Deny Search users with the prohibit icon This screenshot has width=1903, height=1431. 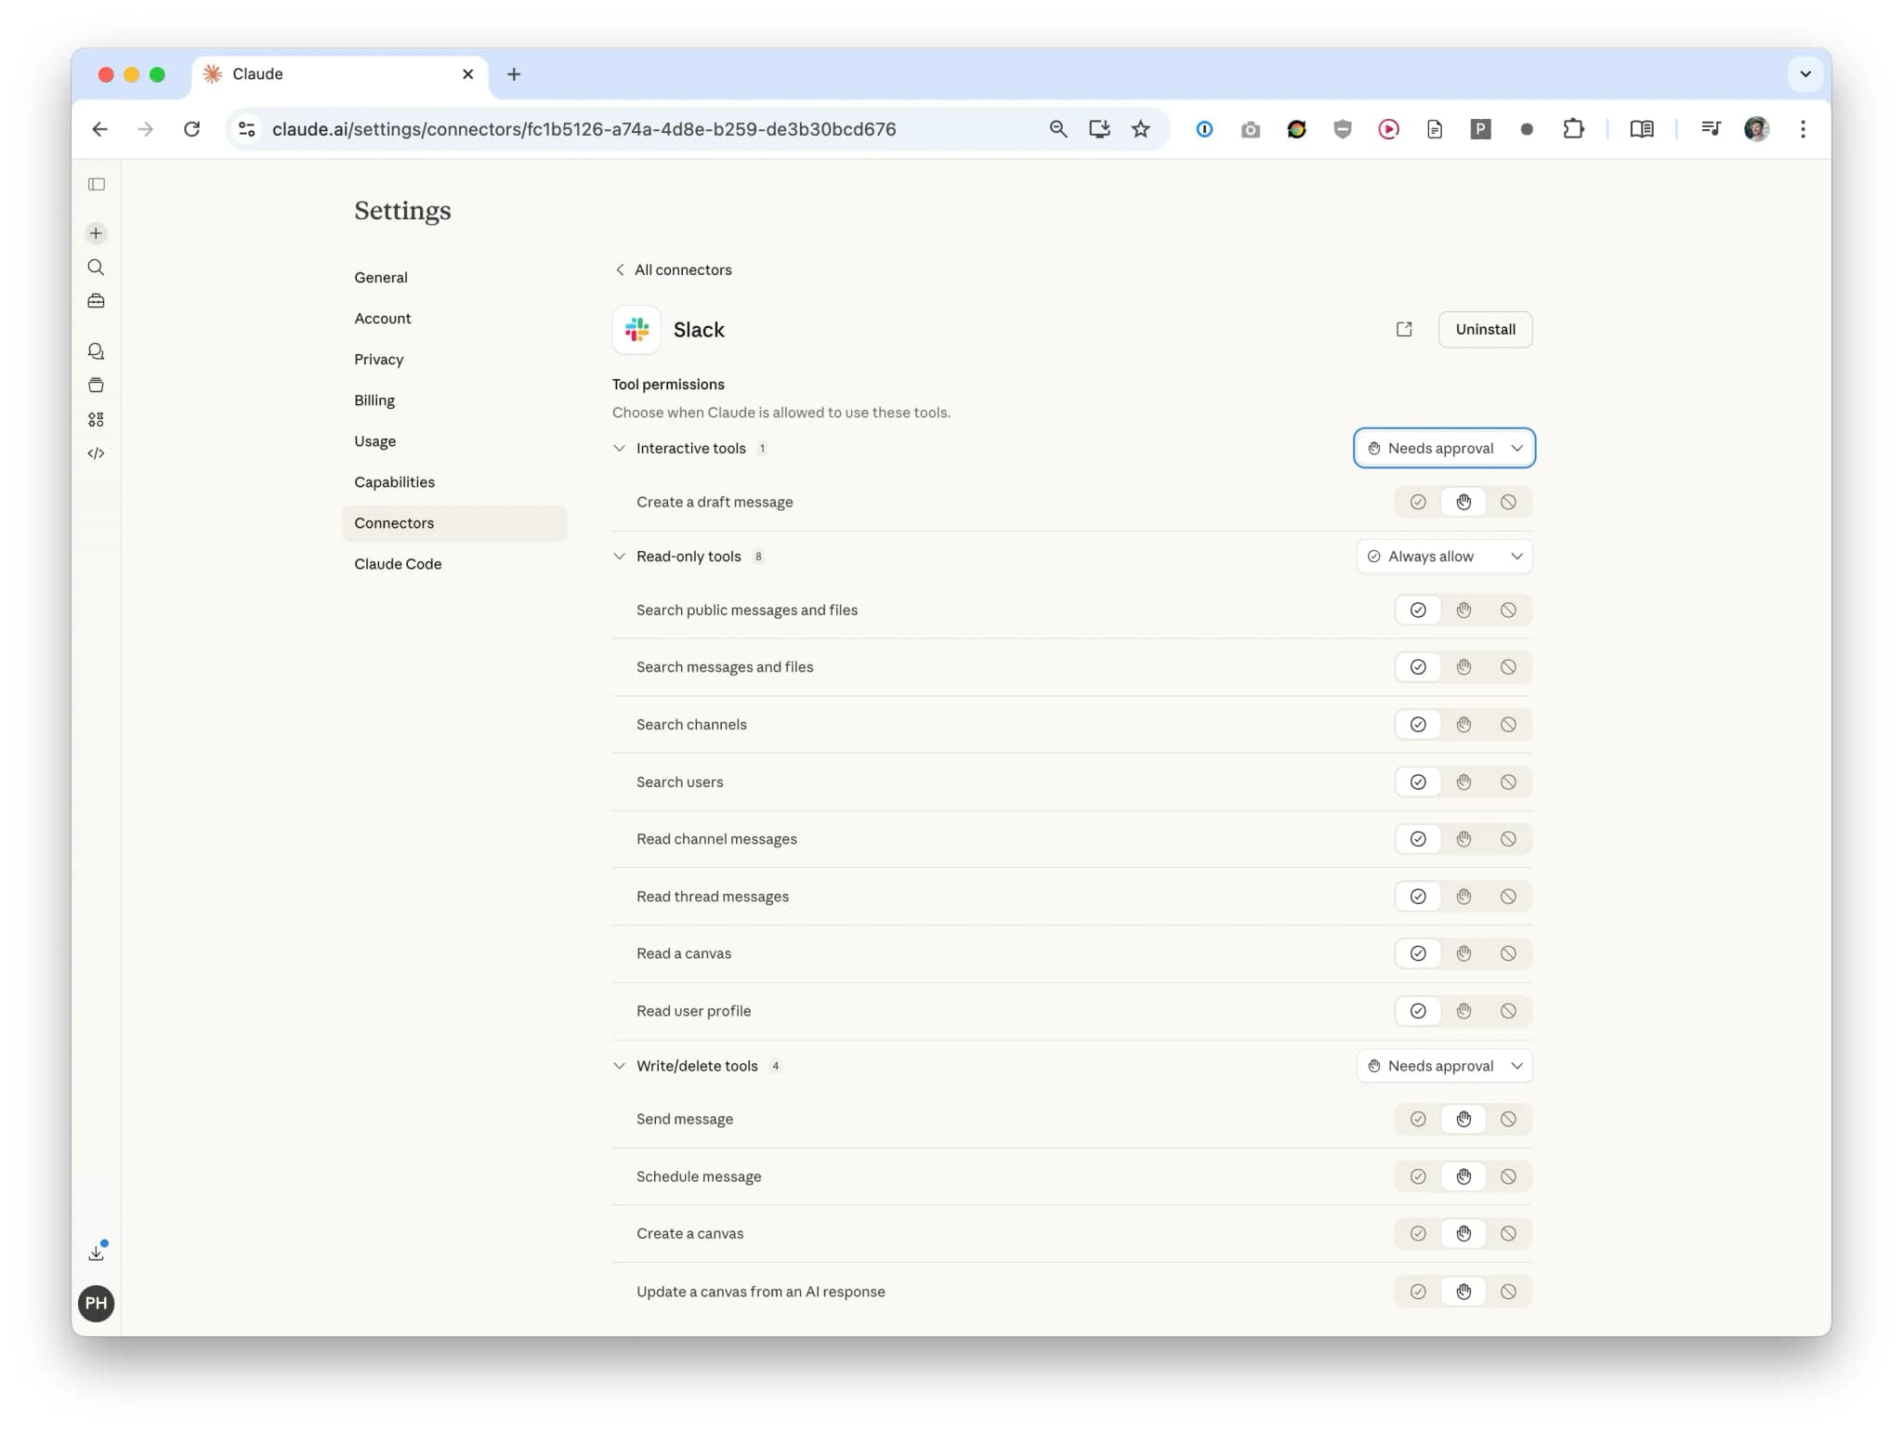tap(1507, 781)
